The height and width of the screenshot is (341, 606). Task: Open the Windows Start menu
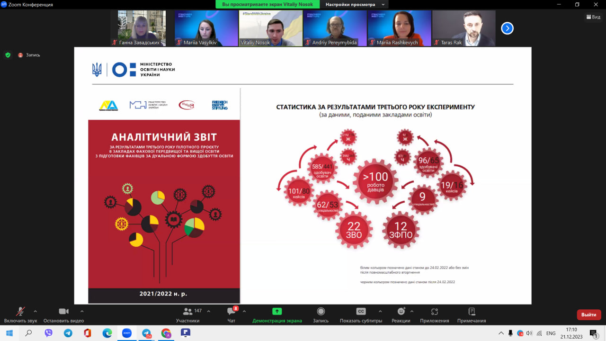9,333
